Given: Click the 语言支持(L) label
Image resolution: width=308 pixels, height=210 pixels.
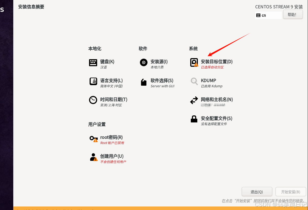Looking at the screenshot, I should coord(112,81).
